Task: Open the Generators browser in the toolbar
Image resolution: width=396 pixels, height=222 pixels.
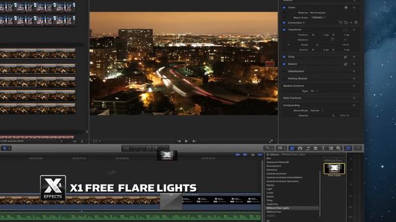Action: pos(331,148)
